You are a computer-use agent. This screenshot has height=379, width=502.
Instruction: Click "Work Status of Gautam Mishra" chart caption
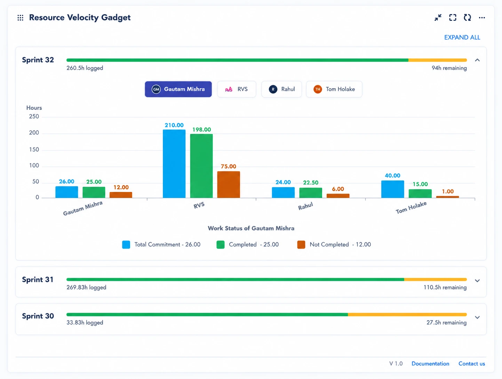click(x=251, y=228)
